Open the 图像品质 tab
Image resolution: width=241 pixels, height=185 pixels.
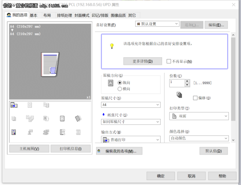coord(118,15)
